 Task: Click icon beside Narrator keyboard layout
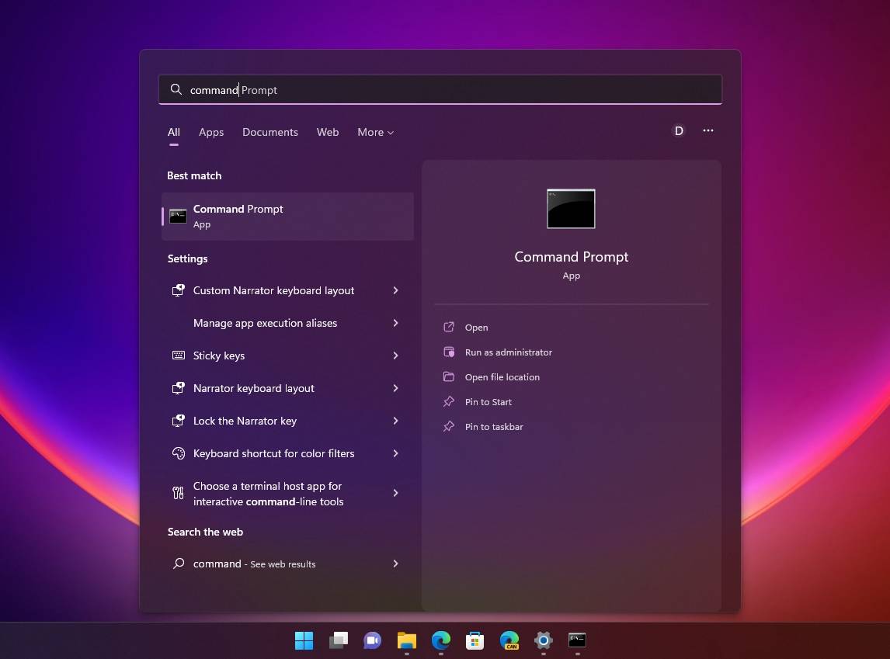click(x=178, y=388)
